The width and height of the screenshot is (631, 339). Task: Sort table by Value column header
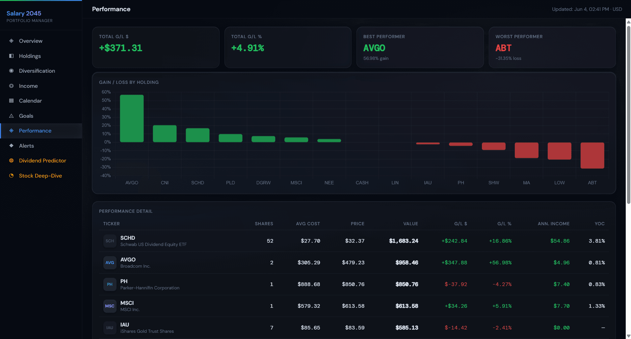click(410, 224)
